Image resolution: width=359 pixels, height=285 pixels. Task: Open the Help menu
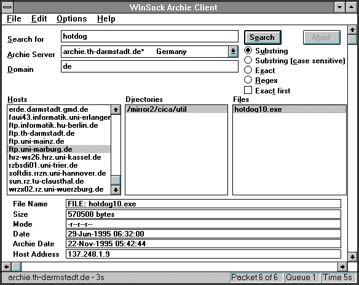106,18
